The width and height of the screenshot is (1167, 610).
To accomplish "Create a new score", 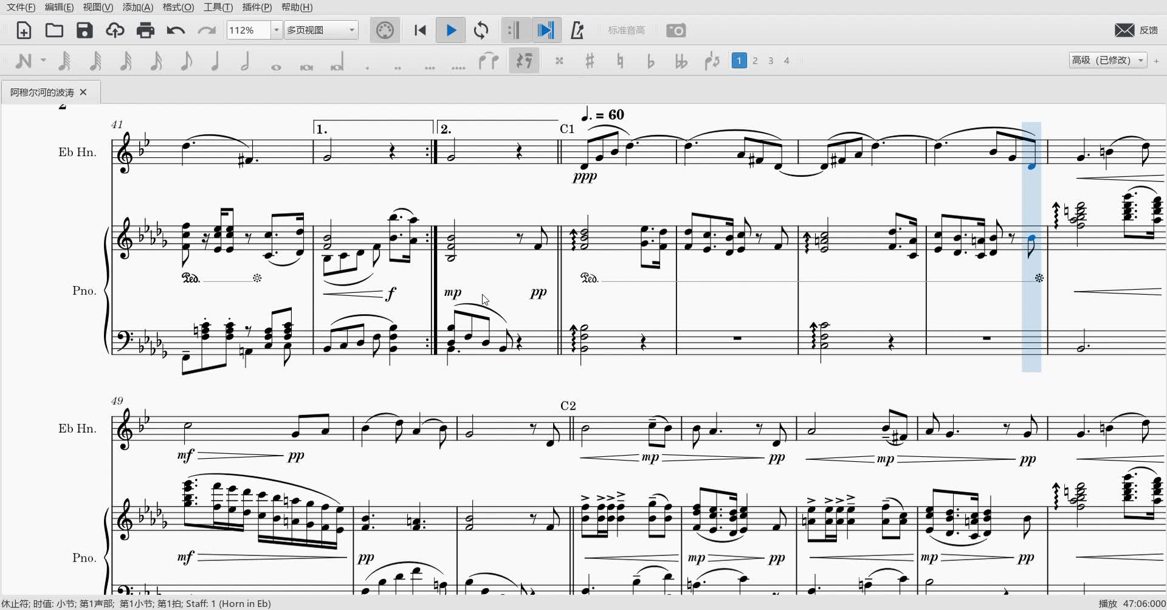I will point(24,30).
